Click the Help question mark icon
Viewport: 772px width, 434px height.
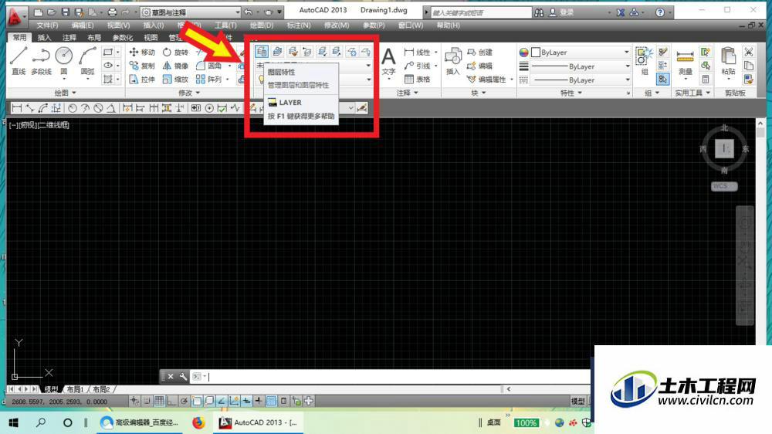click(660, 12)
